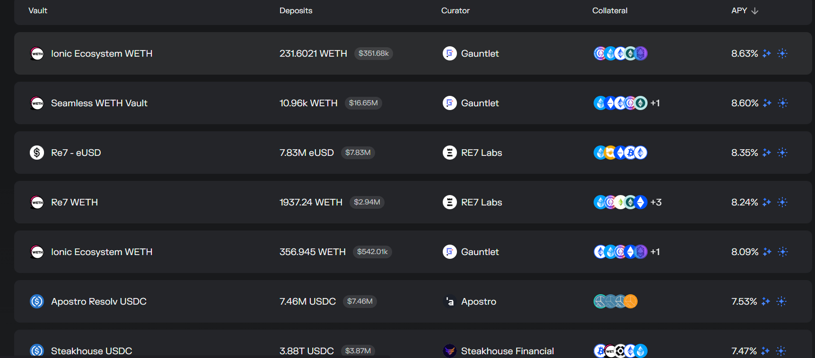
Task: Click the $351.68k deposit value badge
Action: point(373,53)
